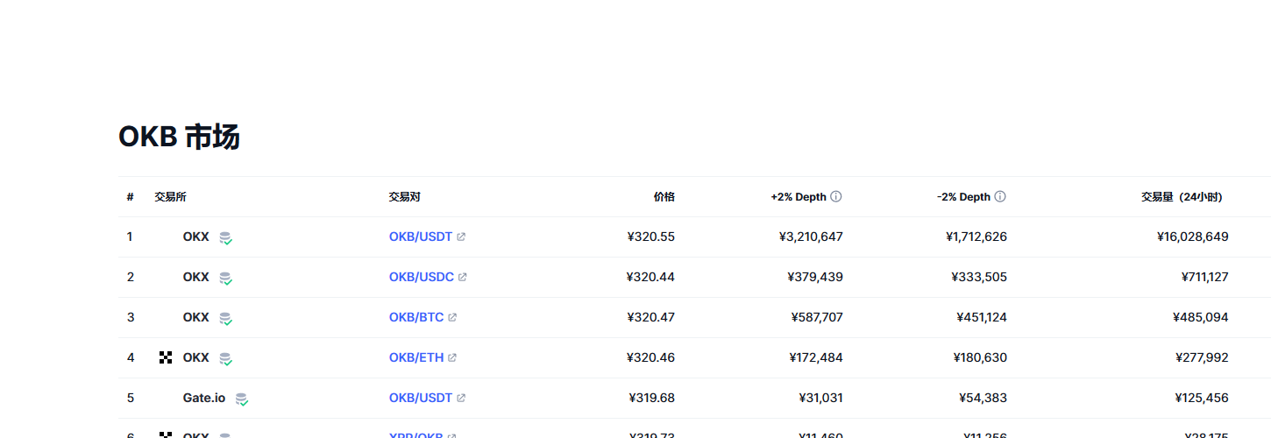Click the price ¥320.44
The width and height of the screenshot is (1271, 438).
click(651, 277)
